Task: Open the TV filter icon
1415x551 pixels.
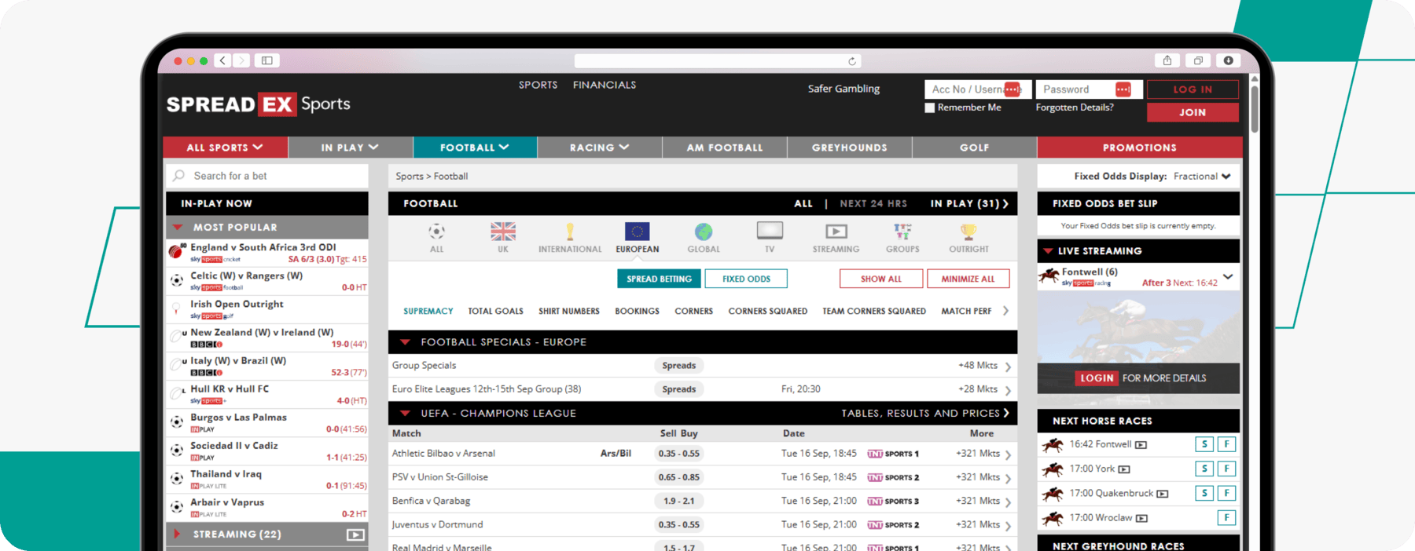Action: click(770, 231)
